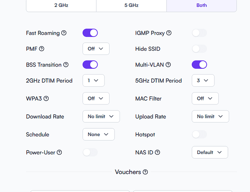Expand the Schedule dropdown
Viewport: 250px width, 192px height.
point(98,134)
